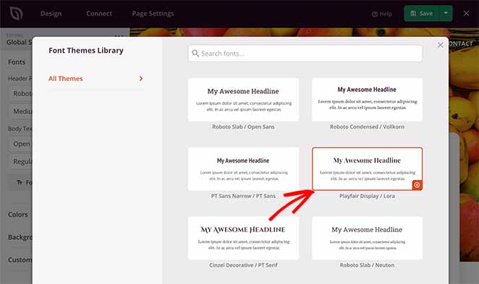Expand the All Themes chevron arrow
This screenshot has height=284, width=479.
pos(141,79)
